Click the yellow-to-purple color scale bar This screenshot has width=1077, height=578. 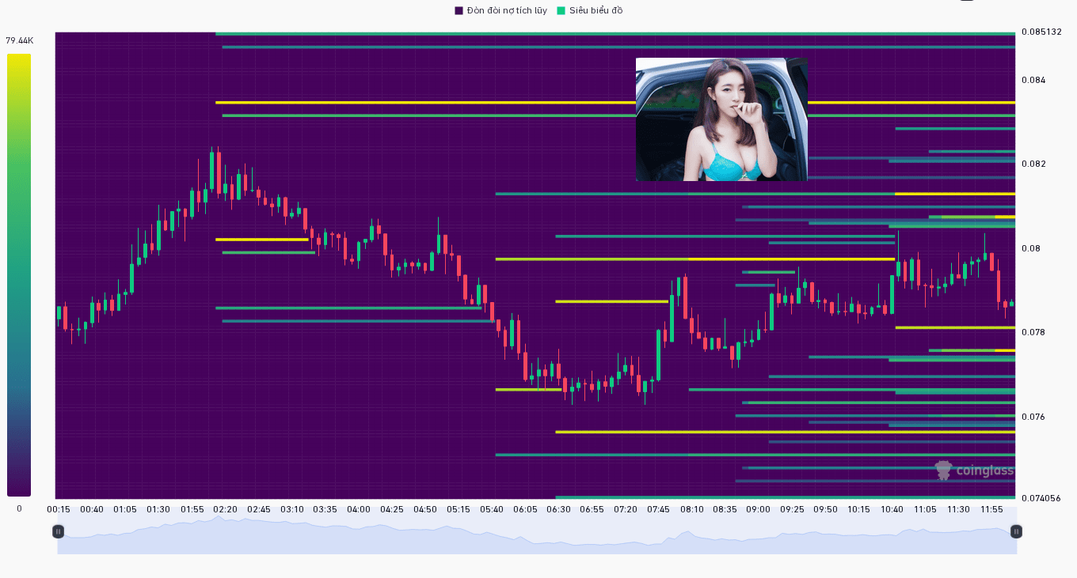click(19, 274)
